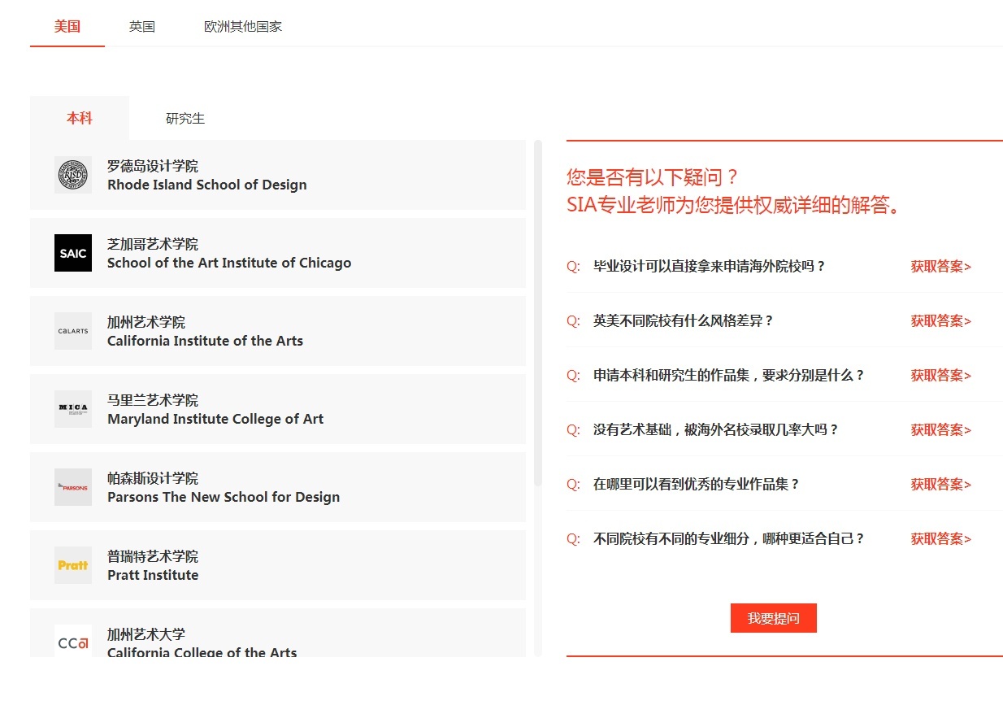The width and height of the screenshot is (1003, 701).
Task: Click the CalArts logo icon
Action: (x=73, y=331)
